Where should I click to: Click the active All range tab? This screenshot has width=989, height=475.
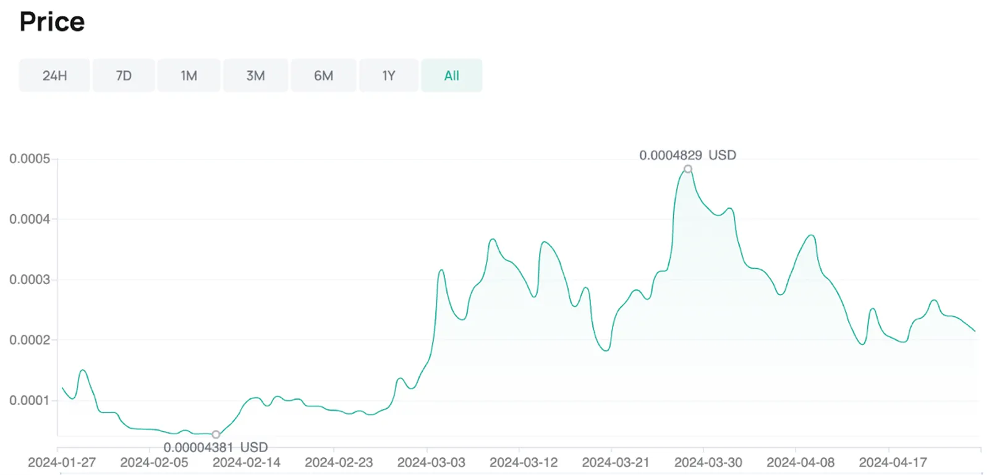pyautogui.click(x=451, y=75)
